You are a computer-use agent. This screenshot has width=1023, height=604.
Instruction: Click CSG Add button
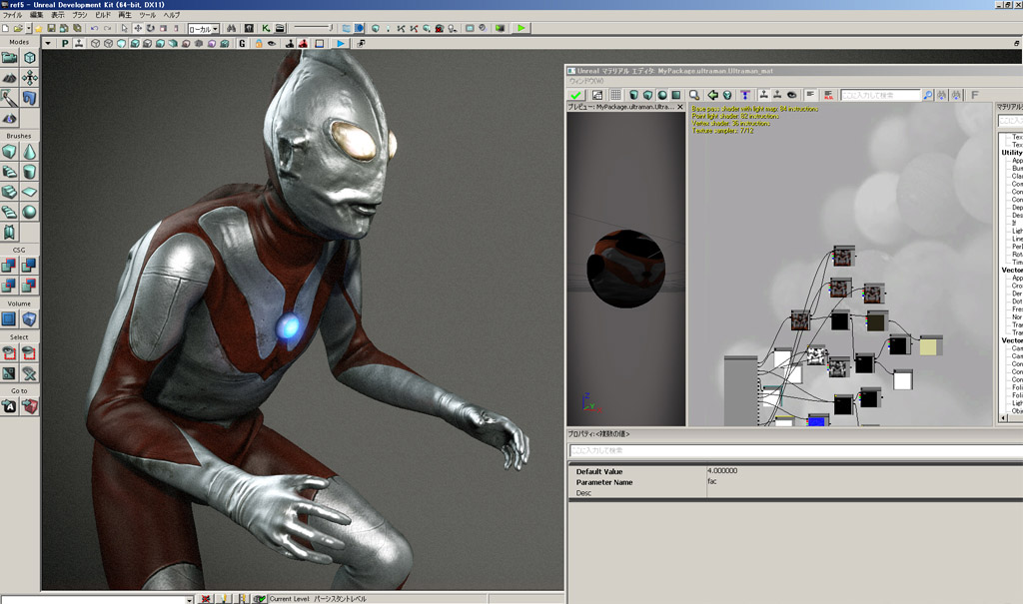point(9,266)
